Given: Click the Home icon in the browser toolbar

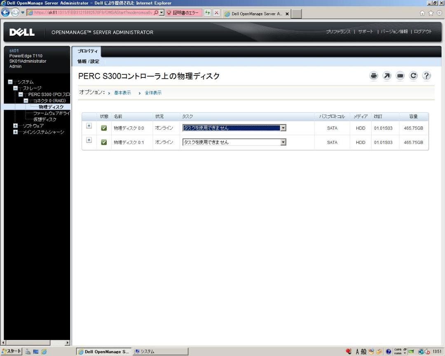Looking at the screenshot, I should pyautogui.click(x=423, y=13).
